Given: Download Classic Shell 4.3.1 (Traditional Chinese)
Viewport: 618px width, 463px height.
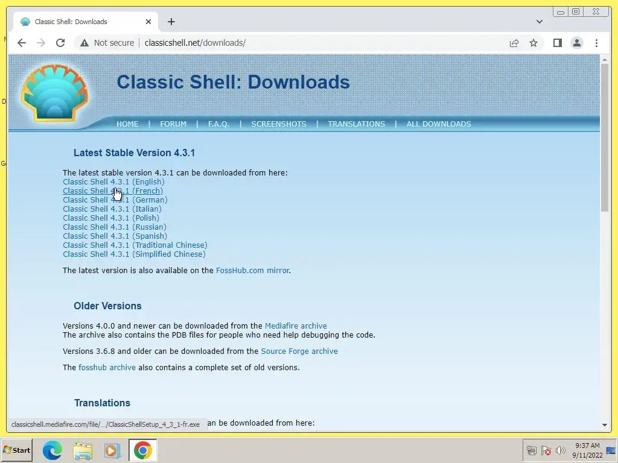Looking at the screenshot, I should tap(135, 245).
